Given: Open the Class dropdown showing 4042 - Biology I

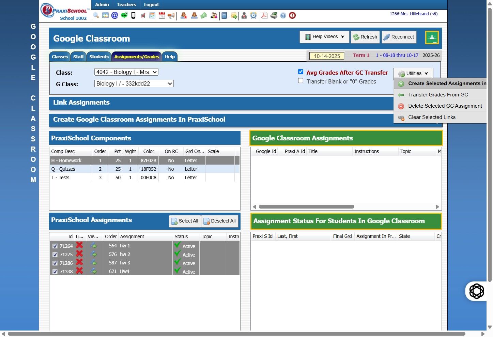Looking at the screenshot, I should click(126, 72).
